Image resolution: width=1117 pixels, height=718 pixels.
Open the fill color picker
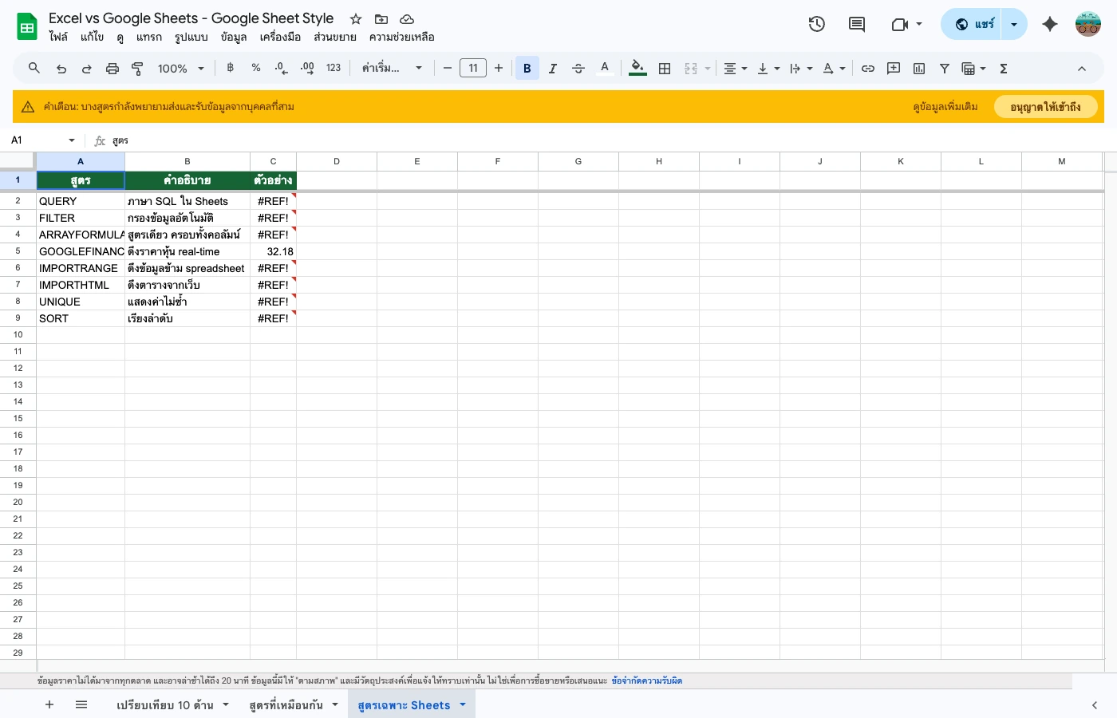coord(637,69)
